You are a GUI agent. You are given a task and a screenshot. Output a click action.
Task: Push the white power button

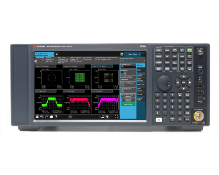(159, 120)
